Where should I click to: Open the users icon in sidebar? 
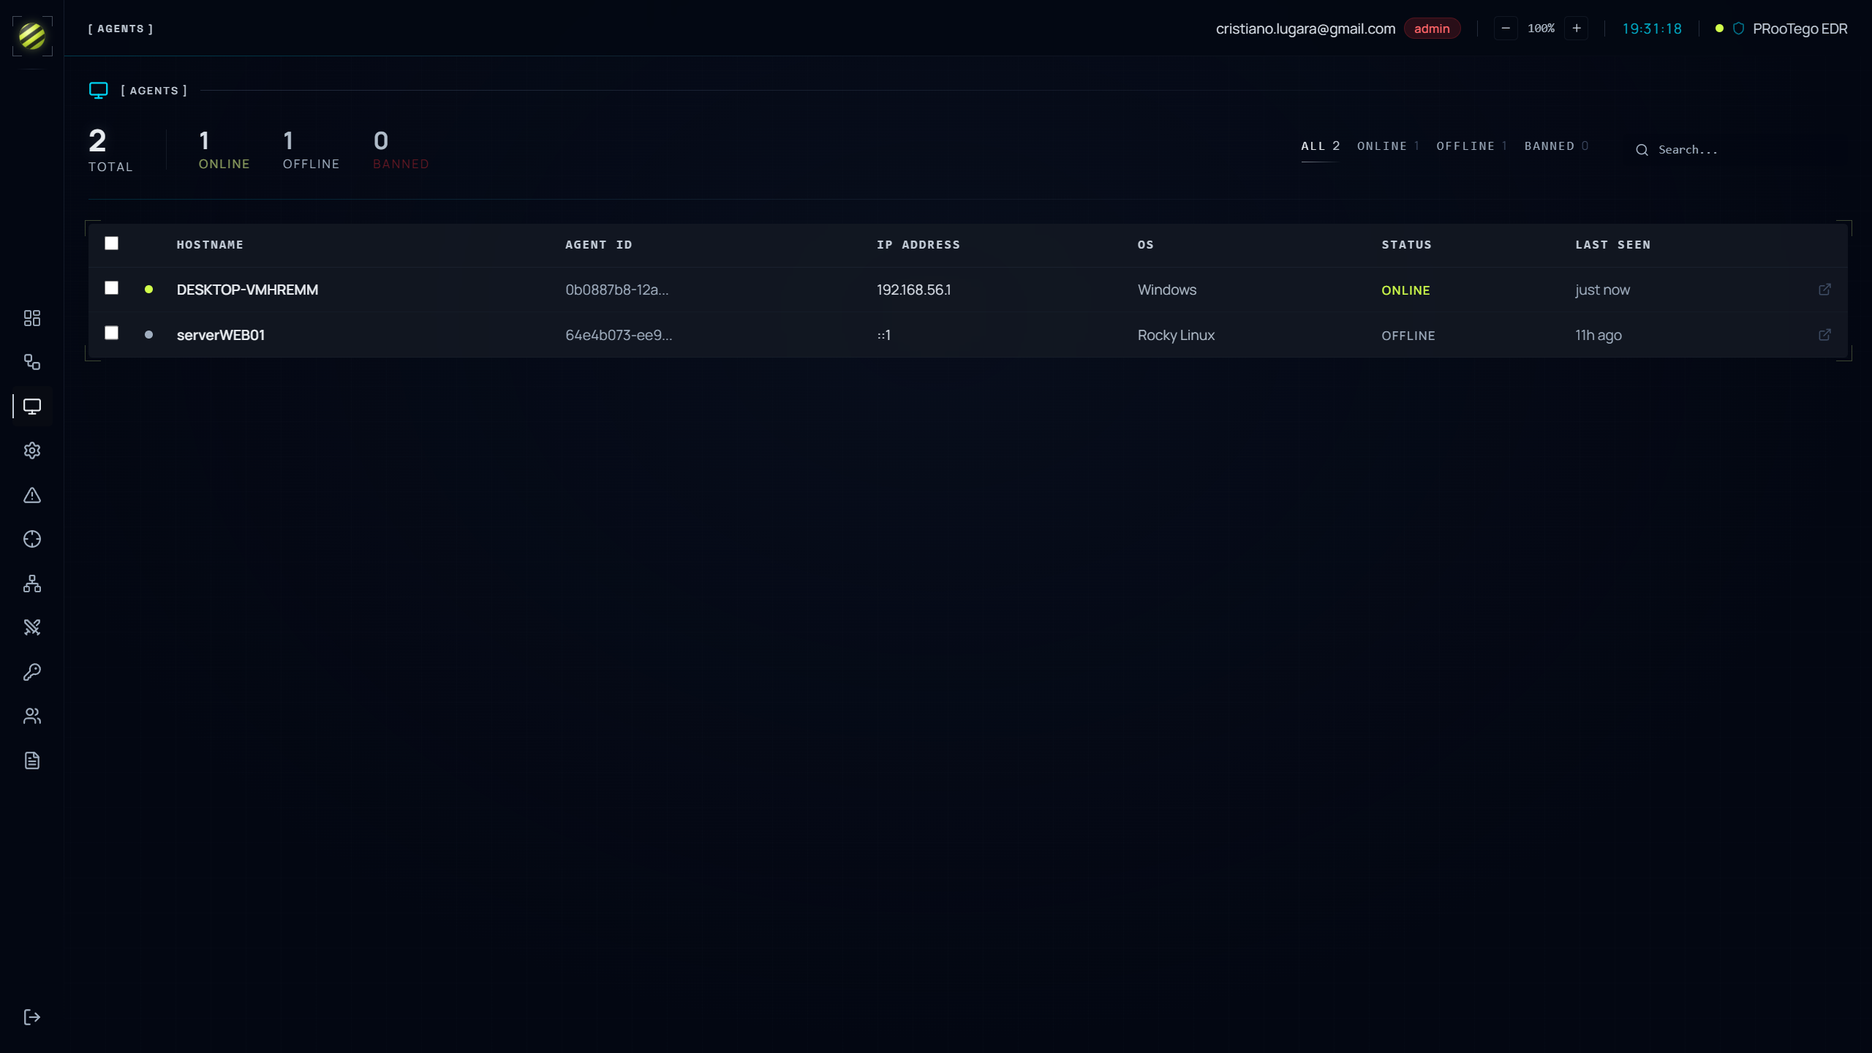[32, 716]
